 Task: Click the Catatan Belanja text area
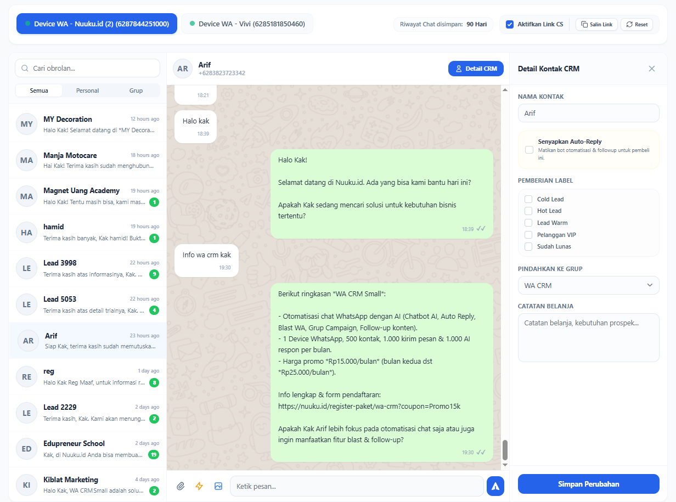(589, 337)
